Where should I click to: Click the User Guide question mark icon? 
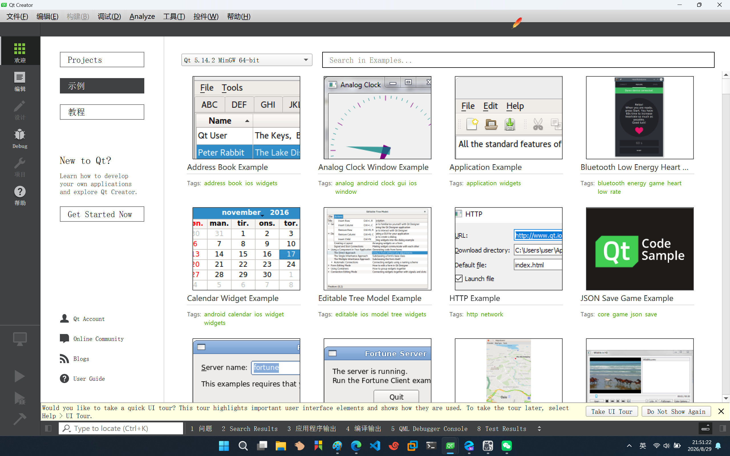(64, 378)
